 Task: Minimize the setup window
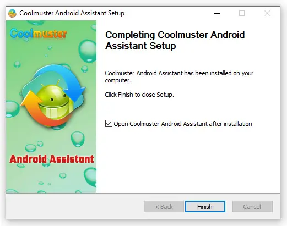pos(217,13)
